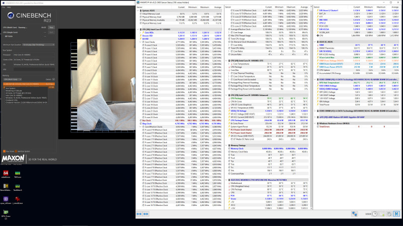
Task: Click HWiNFO save log icon
Action: (382, 214)
